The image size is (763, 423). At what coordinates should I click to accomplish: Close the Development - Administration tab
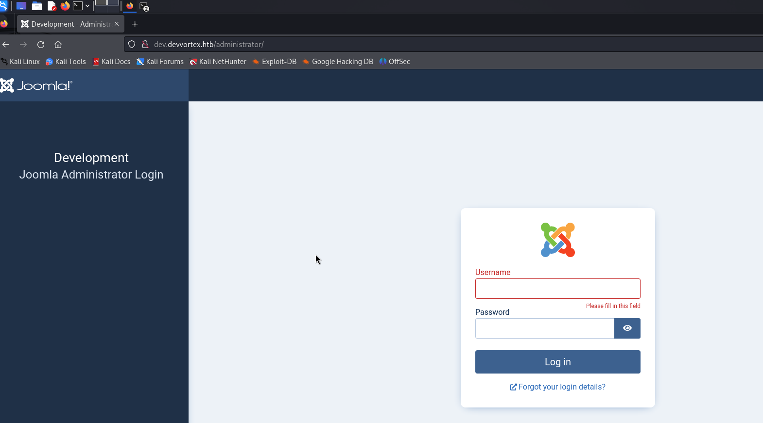coord(117,24)
